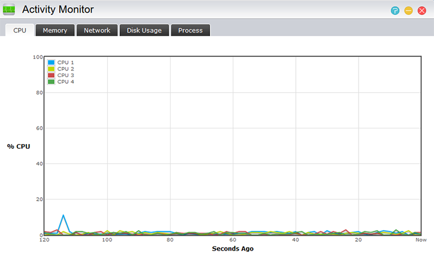Switch to the Memory tab
The width and height of the screenshot is (434, 276).
54,30
